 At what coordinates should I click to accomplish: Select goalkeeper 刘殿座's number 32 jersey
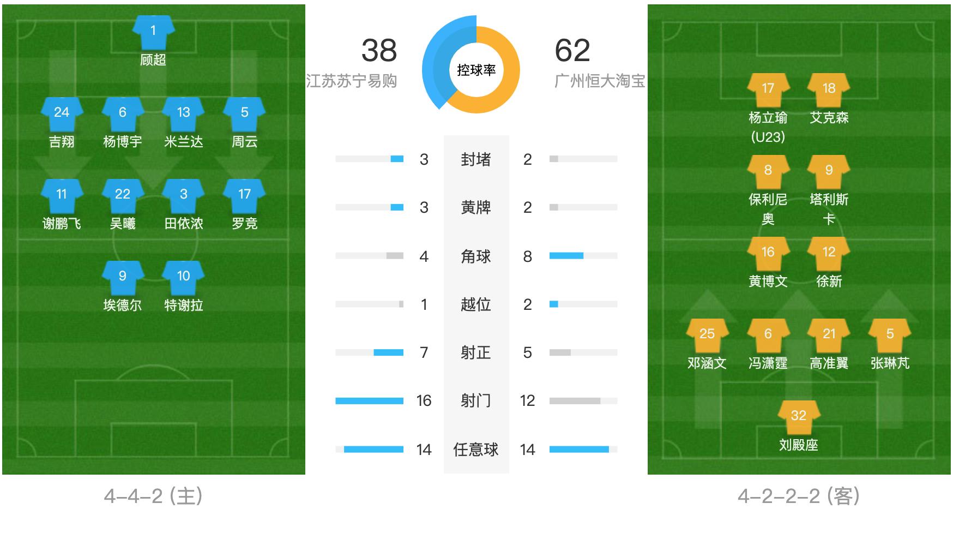click(798, 416)
